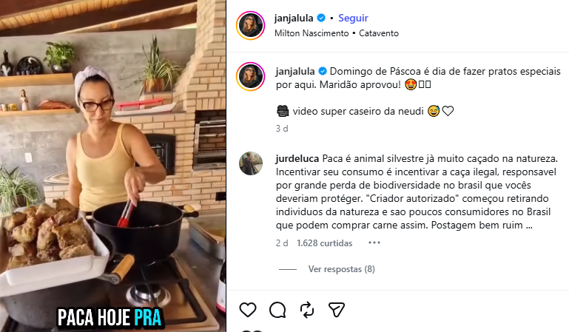Open jurdeluca commenter avatar
569x332 pixels.
pyautogui.click(x=250, y=163)
